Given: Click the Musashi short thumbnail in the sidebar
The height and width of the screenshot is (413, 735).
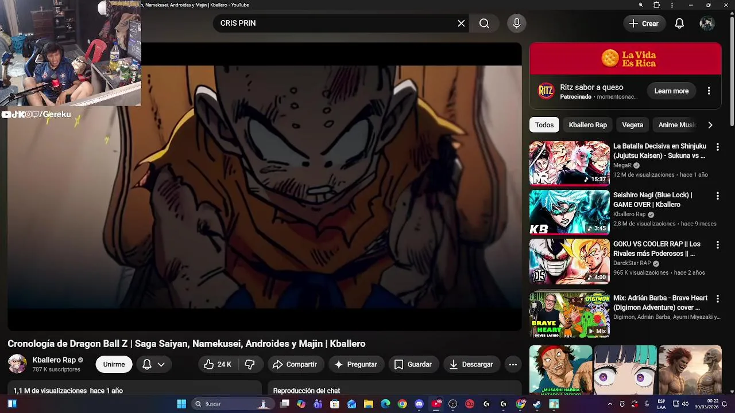Looking at the screenshot, I should pyautogui.click(x=560, y=370).
